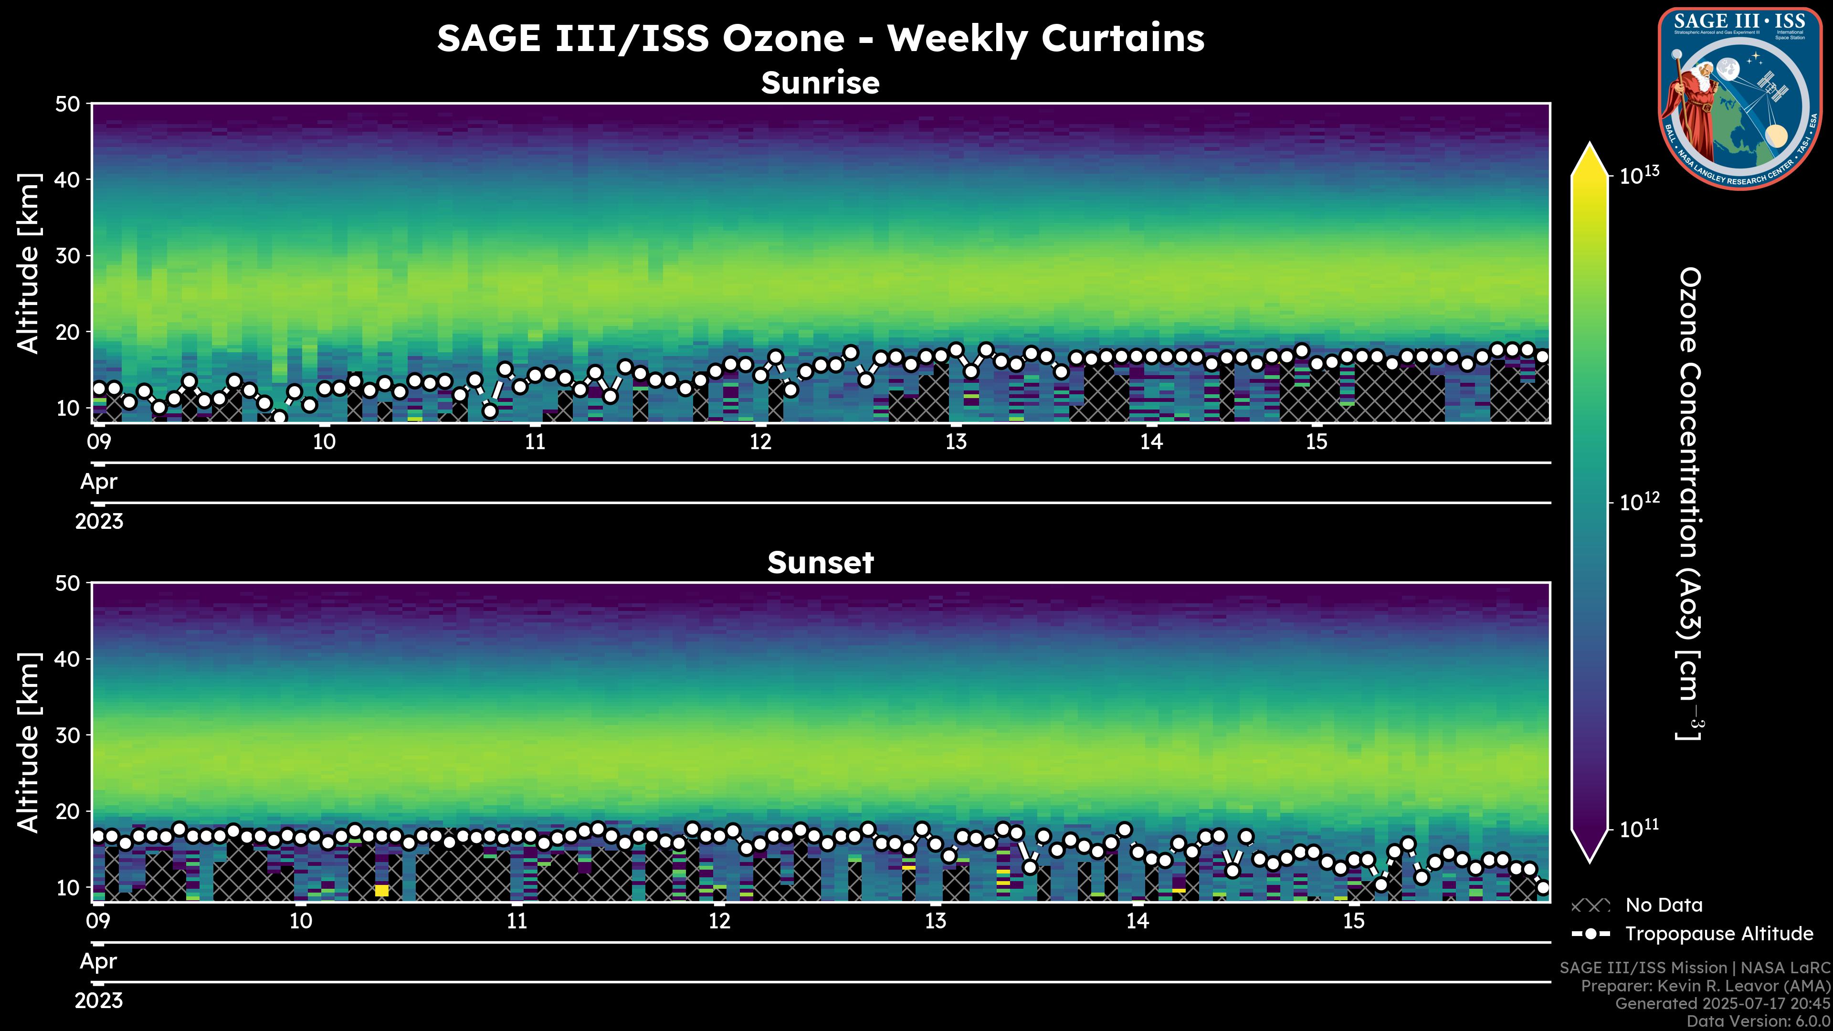Screen dimensions: 1833x1031
Task: Click the day 12 tick in Sunrise plot
Action: point(761,441)
